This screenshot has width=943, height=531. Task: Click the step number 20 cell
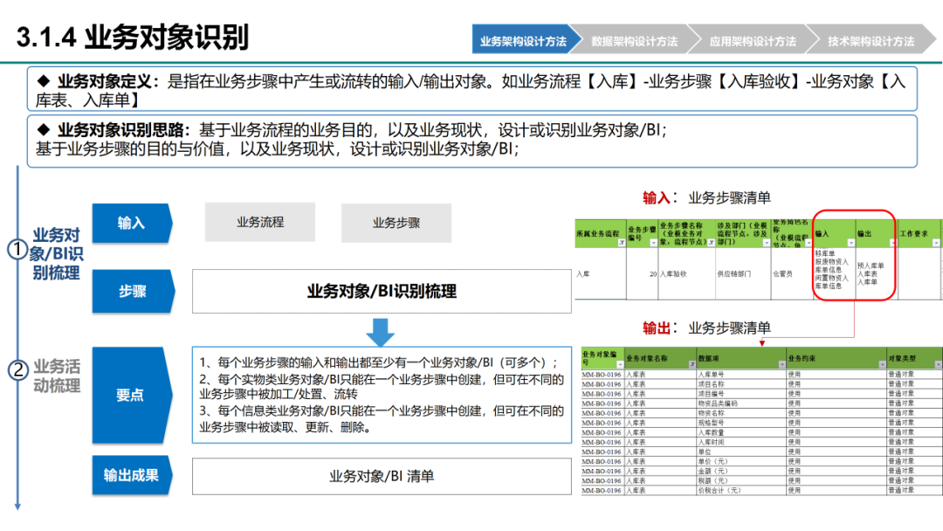click(643, 273)
